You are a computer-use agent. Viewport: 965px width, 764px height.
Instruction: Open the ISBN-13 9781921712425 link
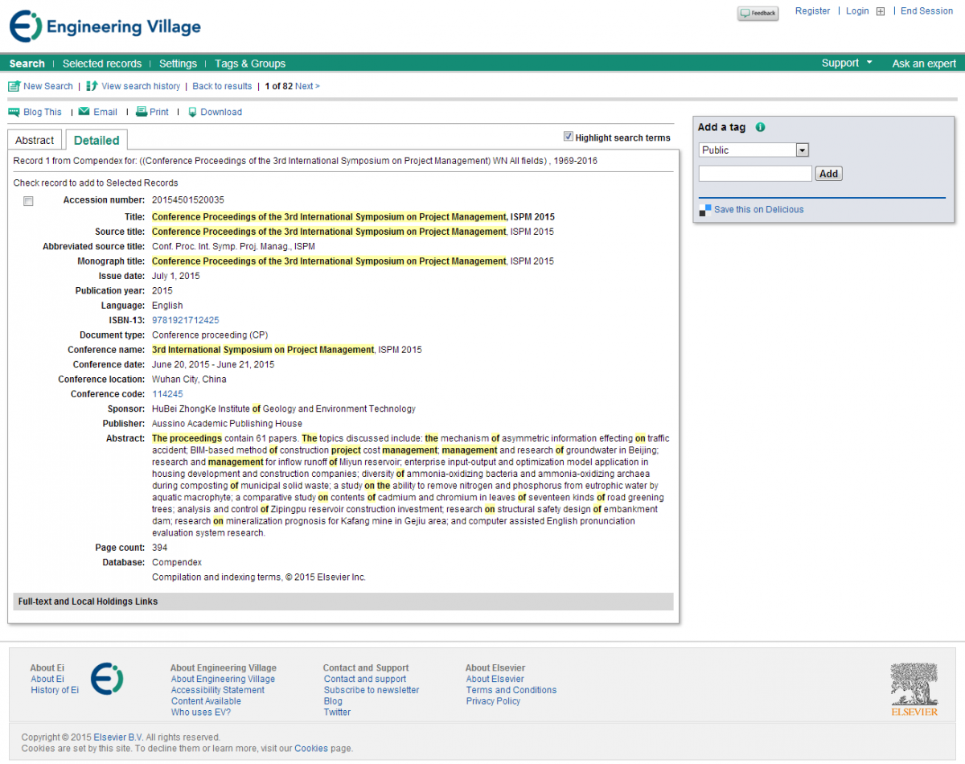[185, 320]
